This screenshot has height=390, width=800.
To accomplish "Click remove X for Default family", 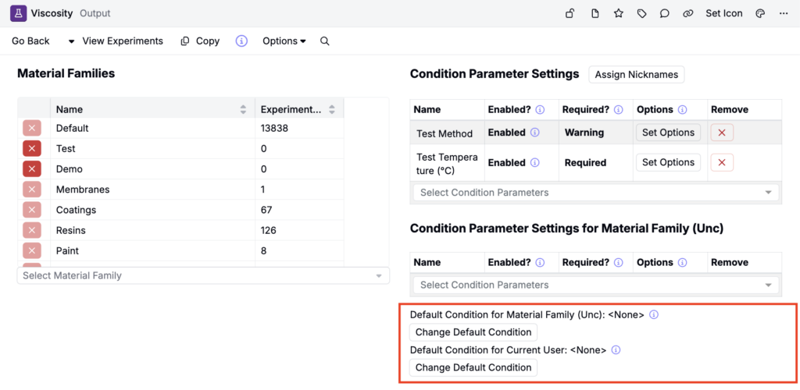I will (x=31, y=128).
